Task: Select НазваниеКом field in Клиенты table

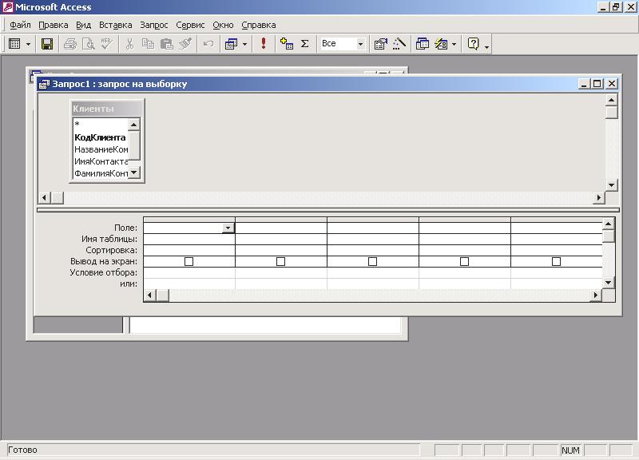Action: (x=101, y=149)
